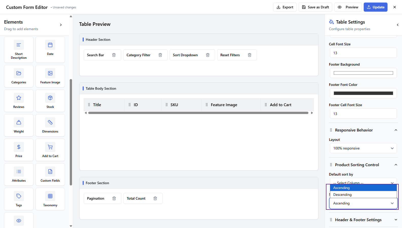
Task: Delete the Reset Filters element
Action: tap(250, 55)
